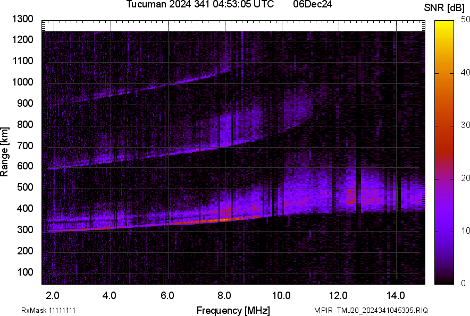Viewport: 470px width, 316px height.
Task: Click the range tick label "500"
Action: click(x=25, y=187)
